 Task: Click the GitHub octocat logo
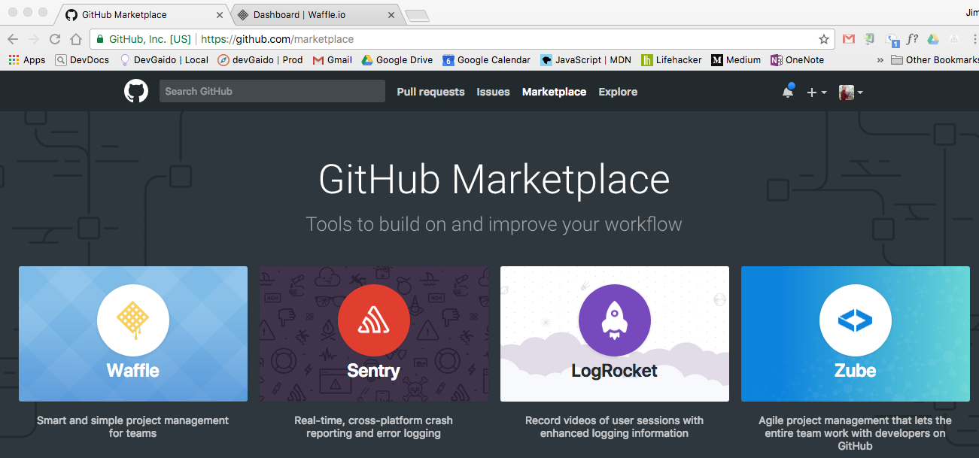(x=135, y=91)
